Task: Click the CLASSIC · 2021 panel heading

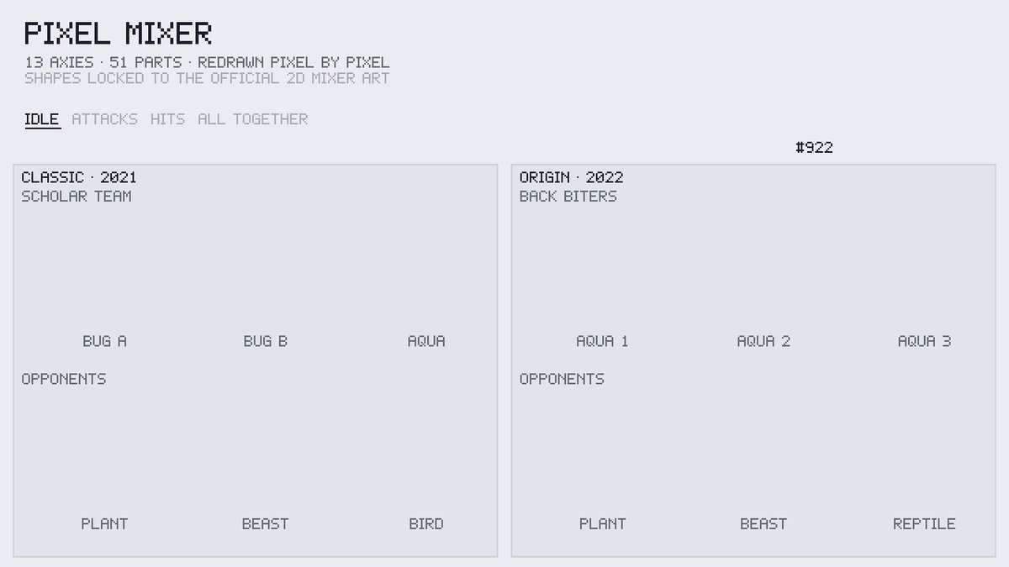Action: tap(79, 177)
